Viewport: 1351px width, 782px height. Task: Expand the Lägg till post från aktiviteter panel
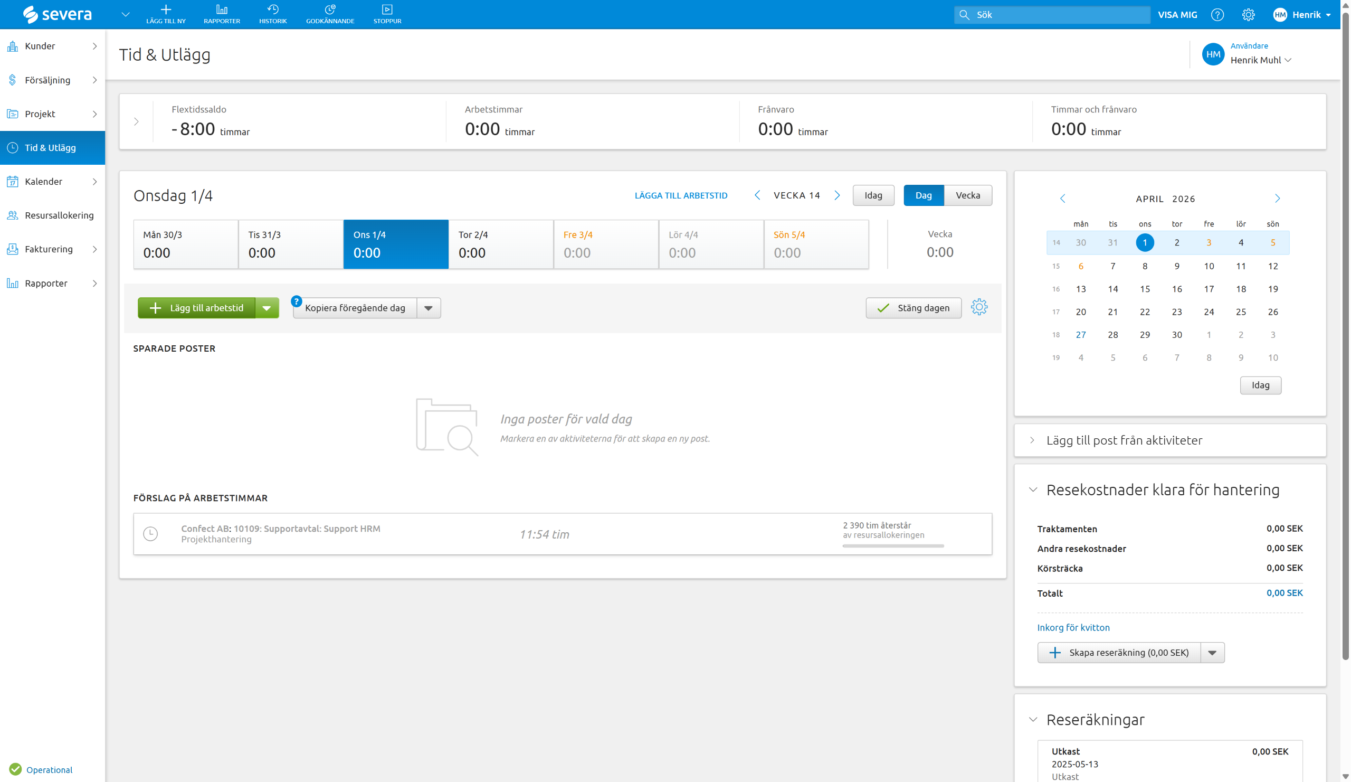click(x=1124, y=440)
